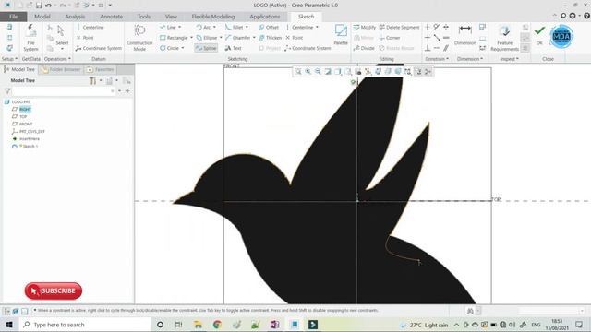Select the TOP datum plane
The image size is (591, 332).
pyautogui.click(x=23, y=117)
